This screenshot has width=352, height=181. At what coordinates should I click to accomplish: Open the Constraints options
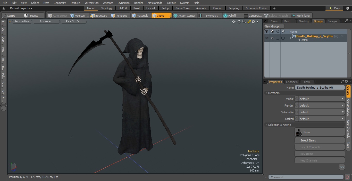pyautogui.click(x=253, y=16)
